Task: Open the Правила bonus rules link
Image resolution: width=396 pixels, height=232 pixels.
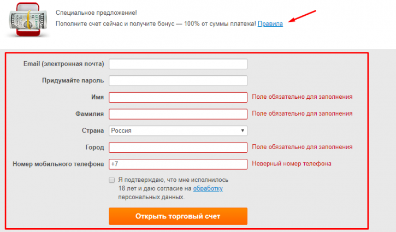Action: click(270, 23)
